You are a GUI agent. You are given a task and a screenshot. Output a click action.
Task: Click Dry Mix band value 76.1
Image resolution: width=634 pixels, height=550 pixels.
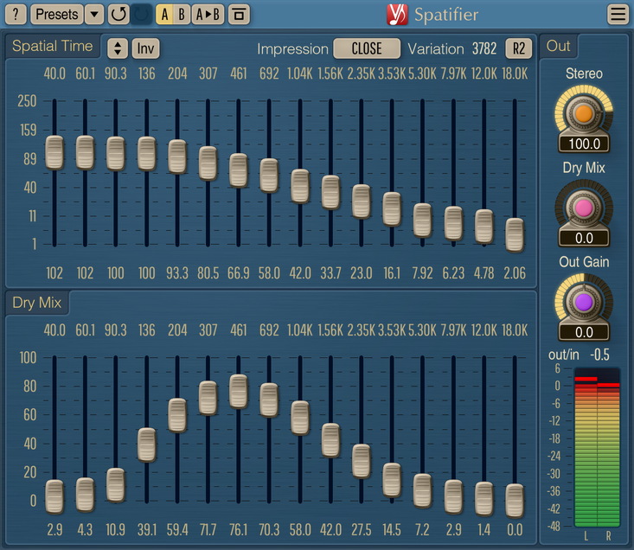(x=238, y=530)
